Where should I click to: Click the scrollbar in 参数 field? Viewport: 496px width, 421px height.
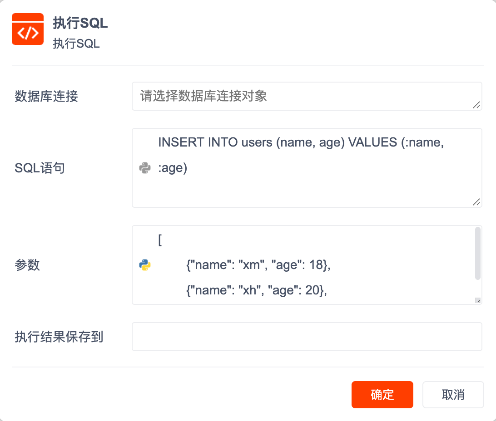click(x=477, y=253)
